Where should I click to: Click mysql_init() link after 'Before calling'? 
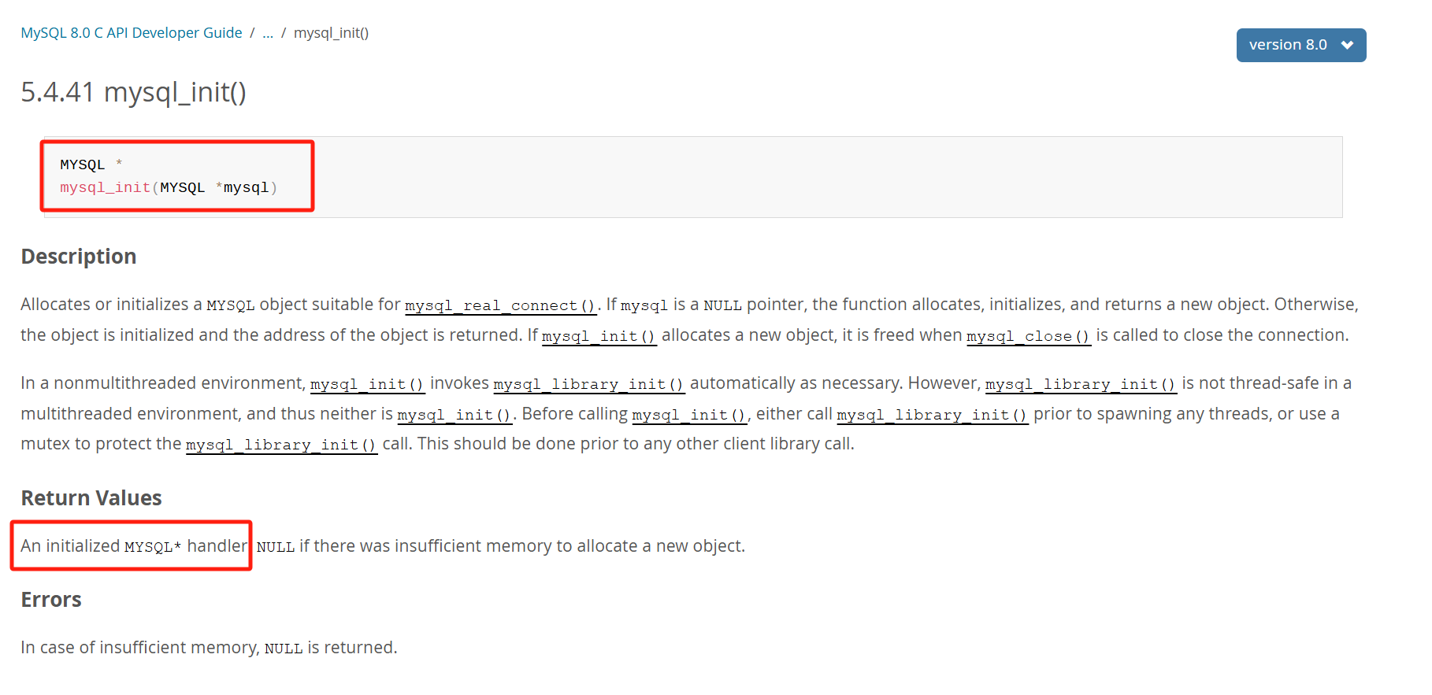click(x=689, y=415)
